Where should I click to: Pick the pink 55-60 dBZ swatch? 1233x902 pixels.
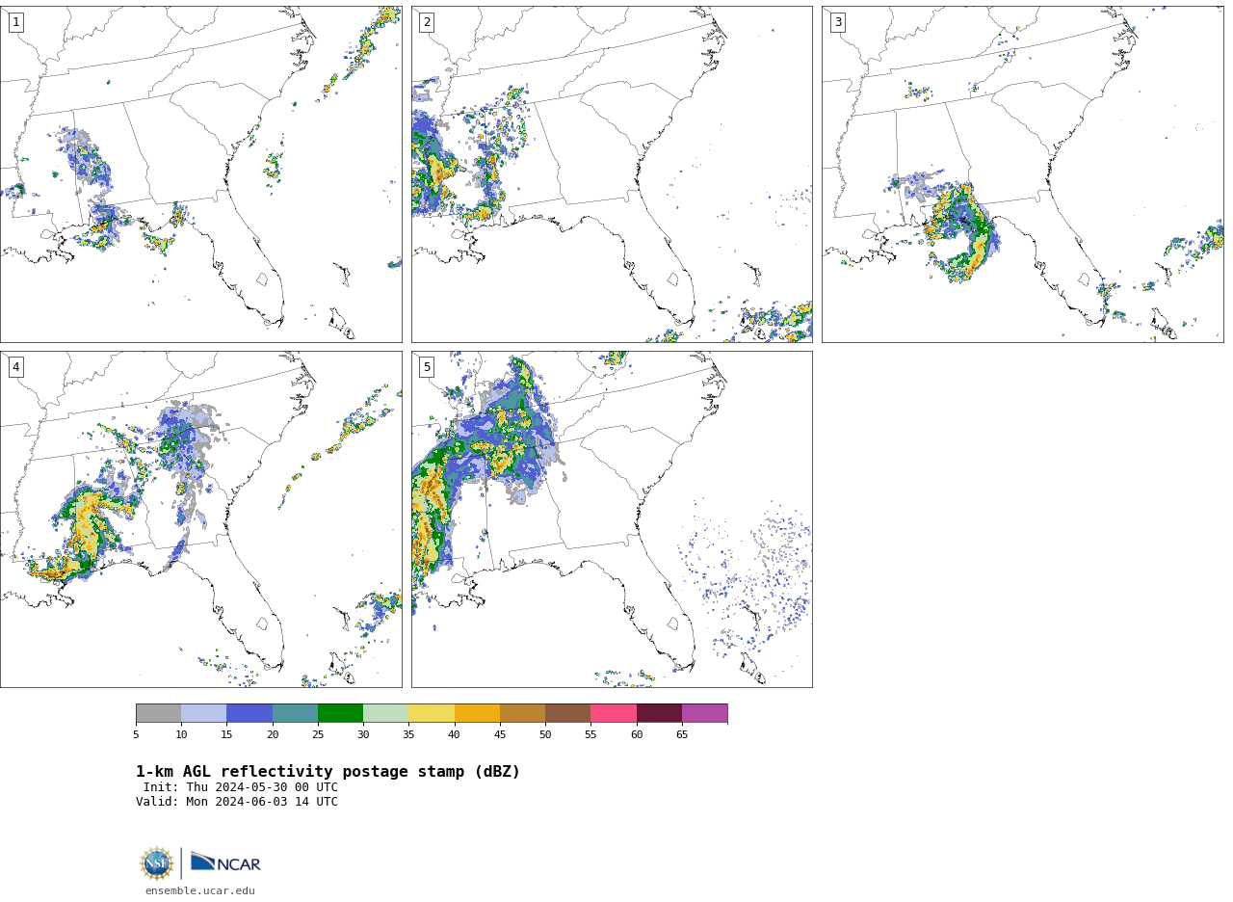click(614, 713)
